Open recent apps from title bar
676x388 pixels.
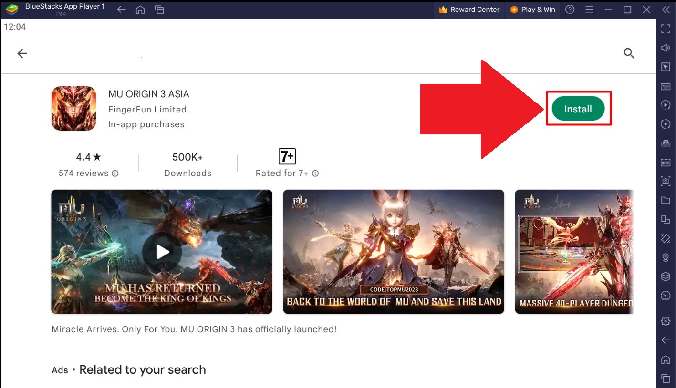pyautogui.click(x=159, y=10)
